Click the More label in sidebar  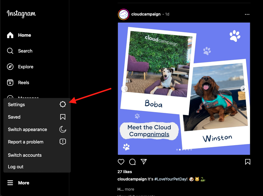click(24, 183)
